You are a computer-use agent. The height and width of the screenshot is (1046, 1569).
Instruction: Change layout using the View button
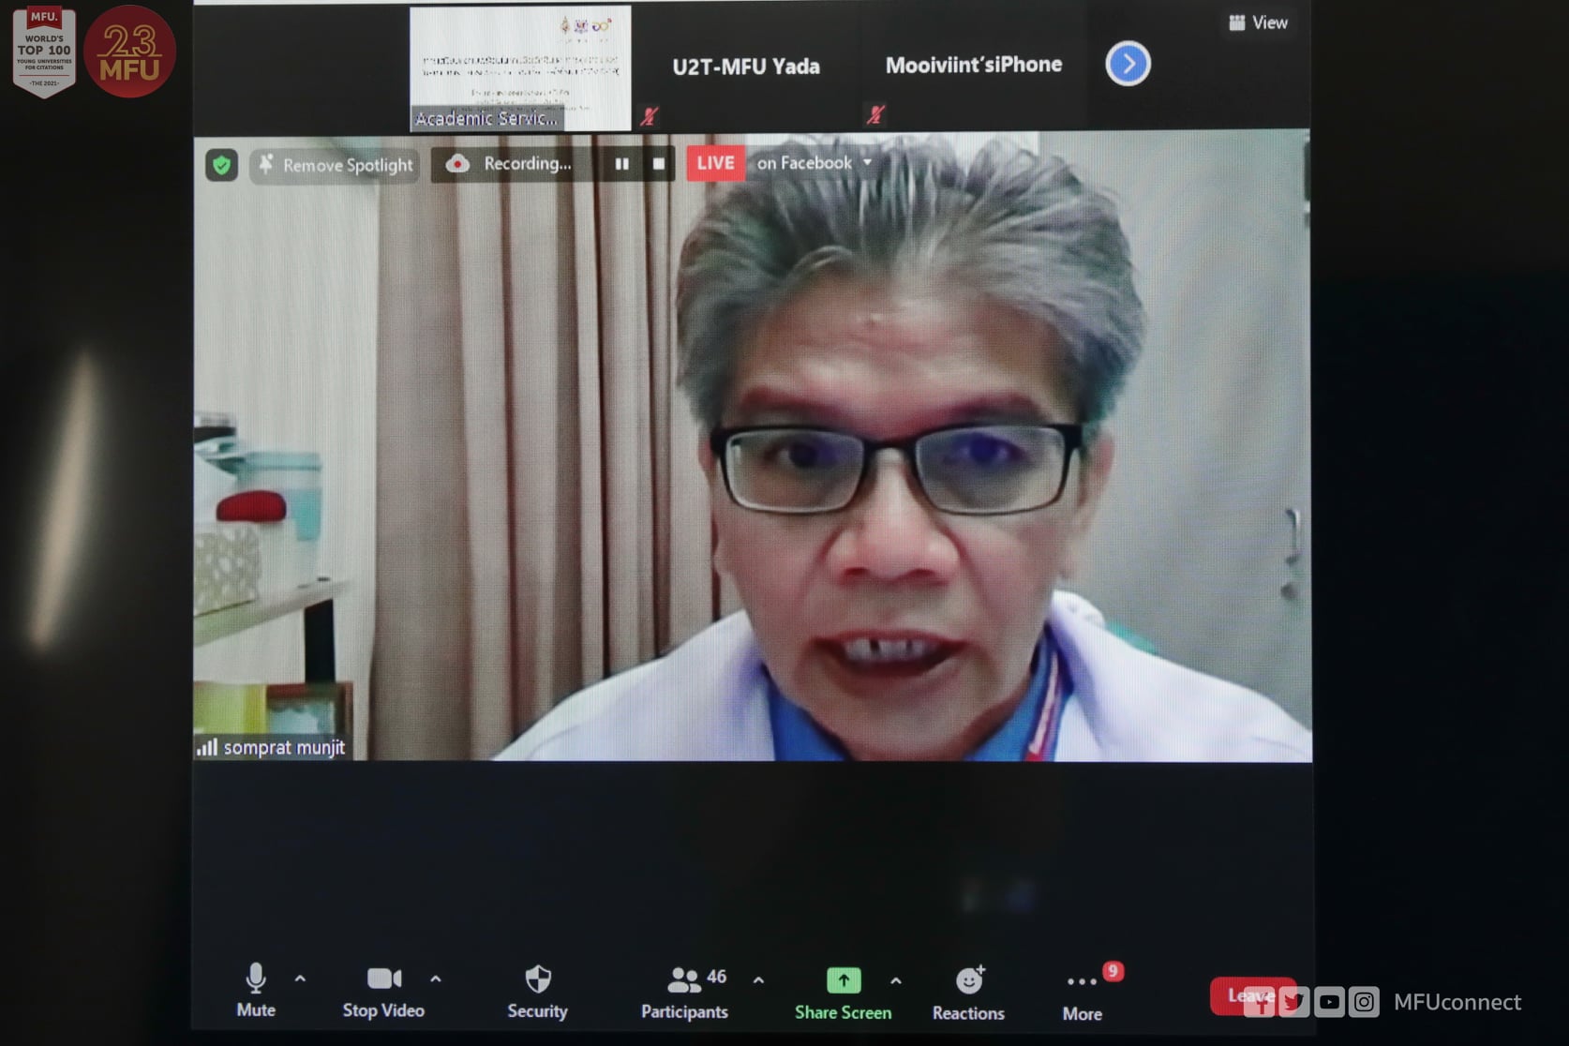[1258, 22]
